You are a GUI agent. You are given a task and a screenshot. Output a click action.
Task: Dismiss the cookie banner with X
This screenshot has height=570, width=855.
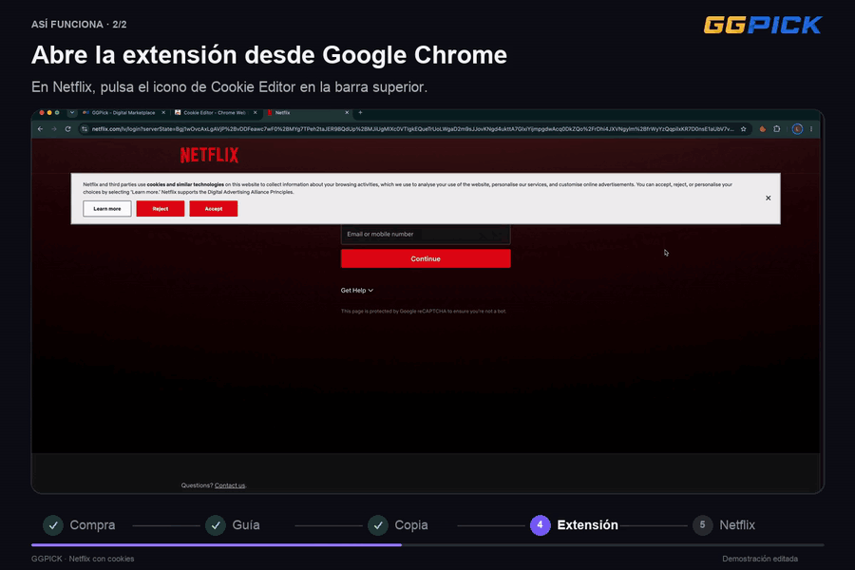768,198
